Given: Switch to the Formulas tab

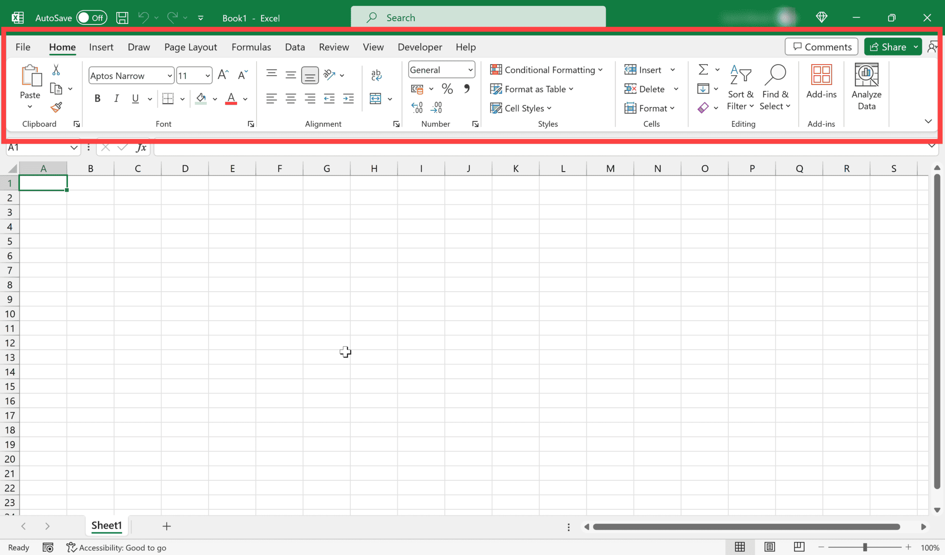Looking at the screenshot, I should [x=251, y=47].
